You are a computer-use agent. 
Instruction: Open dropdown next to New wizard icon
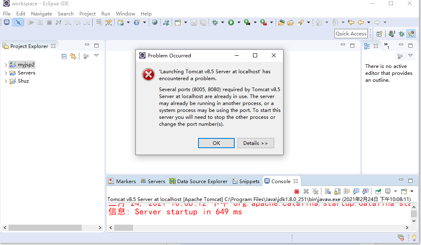[185, 22]
